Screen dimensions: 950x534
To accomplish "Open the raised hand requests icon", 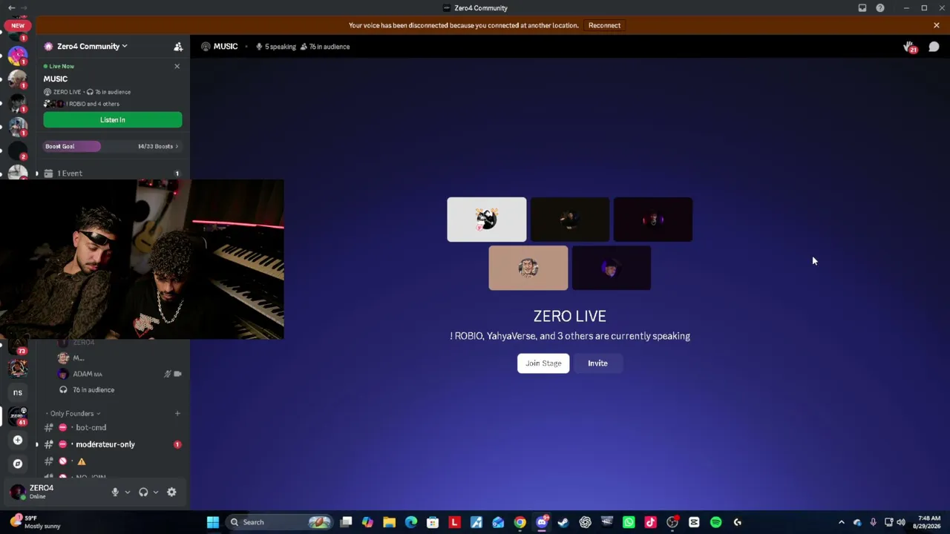I will coord(910,47).
